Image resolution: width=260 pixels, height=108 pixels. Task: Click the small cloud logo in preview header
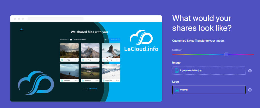pos(22,30)
